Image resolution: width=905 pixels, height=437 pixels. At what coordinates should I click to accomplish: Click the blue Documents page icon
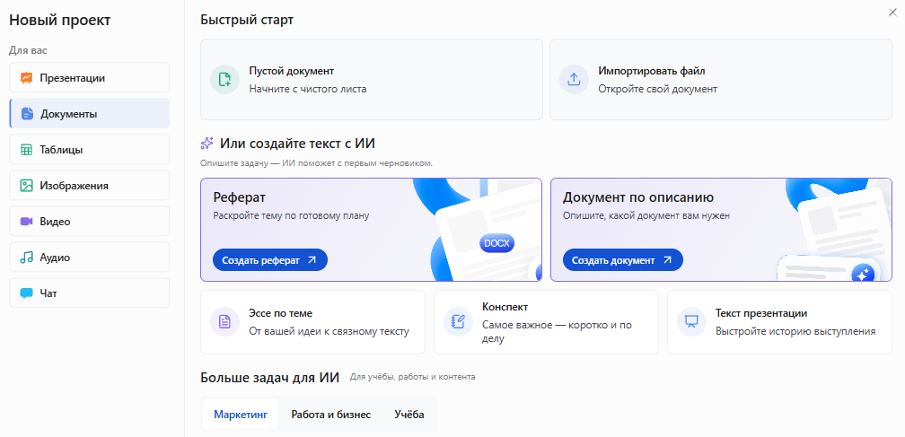pos(27,114)
